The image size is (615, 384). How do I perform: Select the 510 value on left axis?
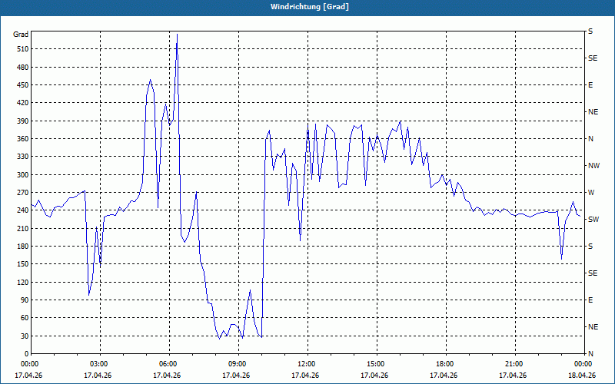[x=21, y=49]
